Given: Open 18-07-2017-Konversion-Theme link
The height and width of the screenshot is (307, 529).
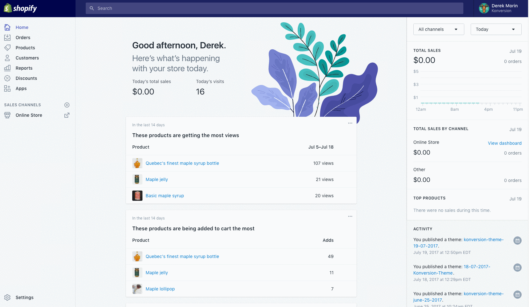Looking at the screenshot, I should click(452, 270).
